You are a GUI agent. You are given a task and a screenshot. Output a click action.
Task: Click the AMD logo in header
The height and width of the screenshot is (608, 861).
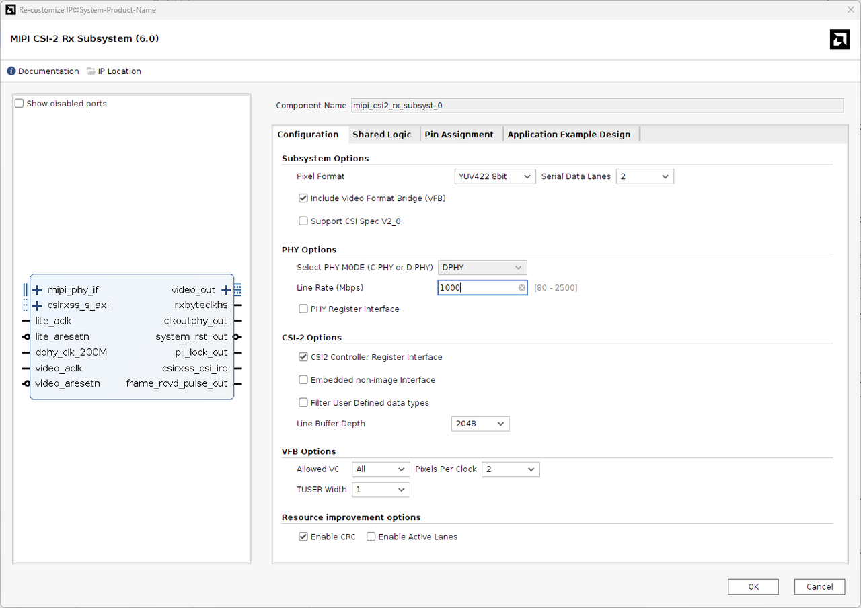coord(839,40)
